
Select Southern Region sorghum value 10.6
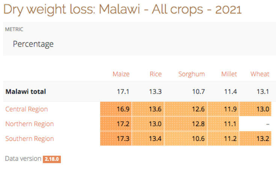click(198, 138)
